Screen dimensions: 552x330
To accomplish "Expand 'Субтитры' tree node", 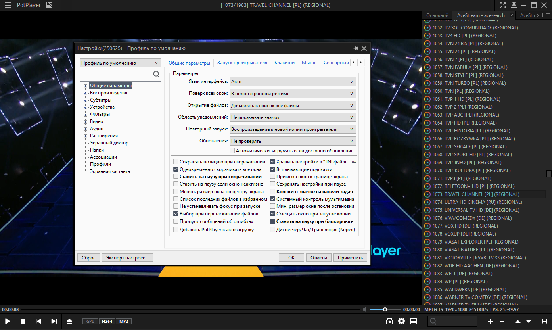I will tap(85, 100).
